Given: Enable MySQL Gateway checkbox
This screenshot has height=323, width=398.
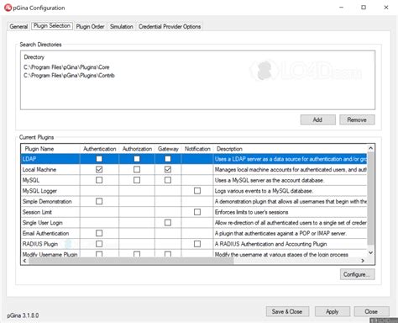Looking at the screenshot, I should (x=168, y=180).
